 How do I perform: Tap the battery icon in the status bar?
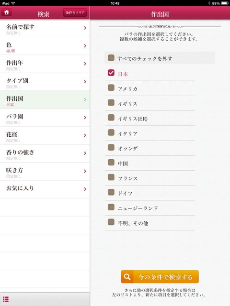[225, 3]
